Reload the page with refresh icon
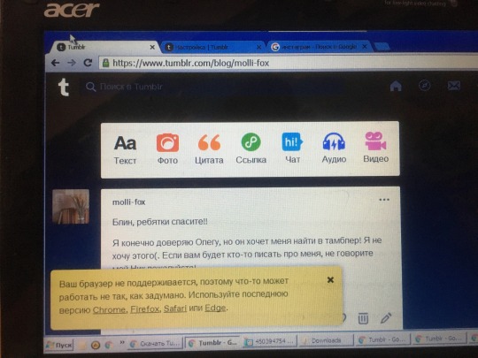478x358 pixels. [88, 63]
